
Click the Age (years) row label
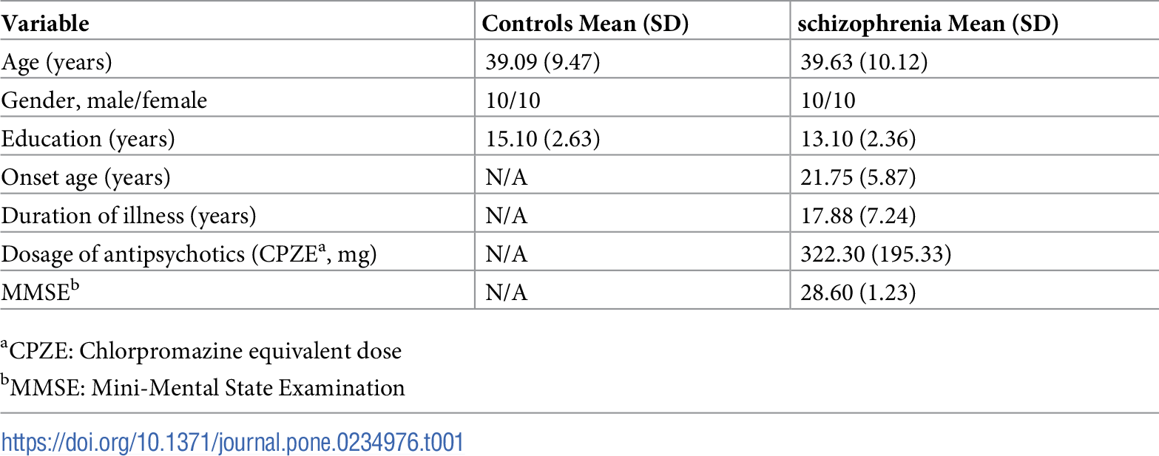57,62
